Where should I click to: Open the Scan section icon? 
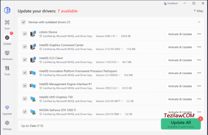pyautogui.click(x=7, y=22)
